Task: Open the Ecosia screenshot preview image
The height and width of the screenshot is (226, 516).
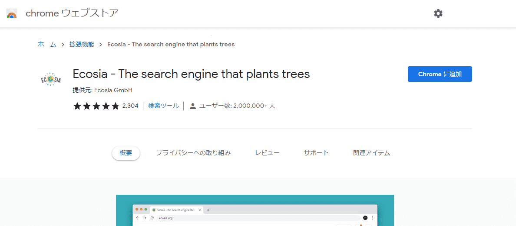Action: click(255, 210)
